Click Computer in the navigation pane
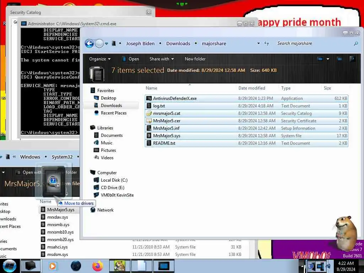364x273 pixels. [x=107, y=173]
